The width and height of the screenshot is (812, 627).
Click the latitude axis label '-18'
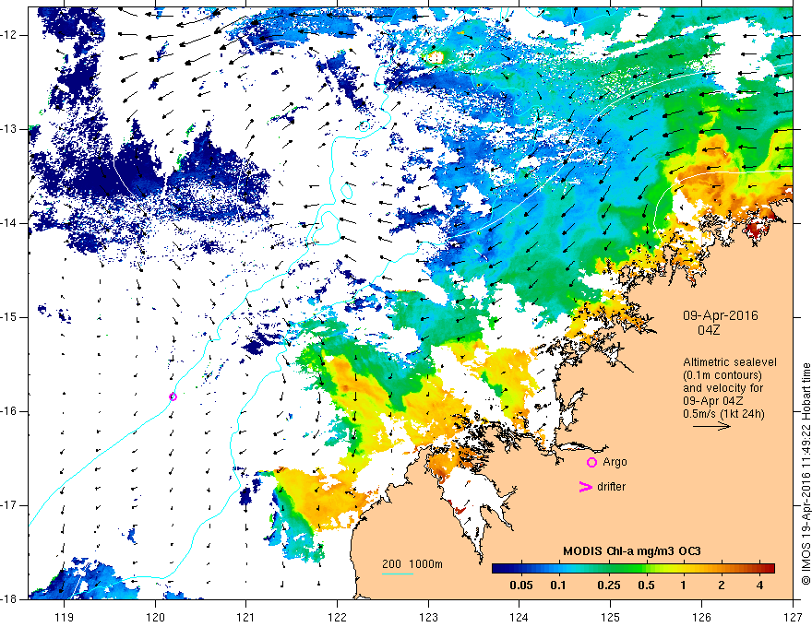[x=10, y=599]
